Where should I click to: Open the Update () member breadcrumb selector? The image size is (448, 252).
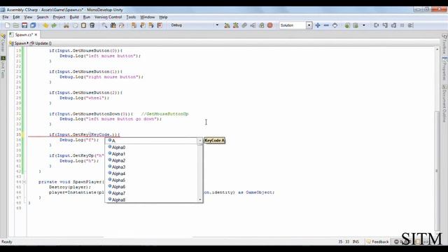41,43
